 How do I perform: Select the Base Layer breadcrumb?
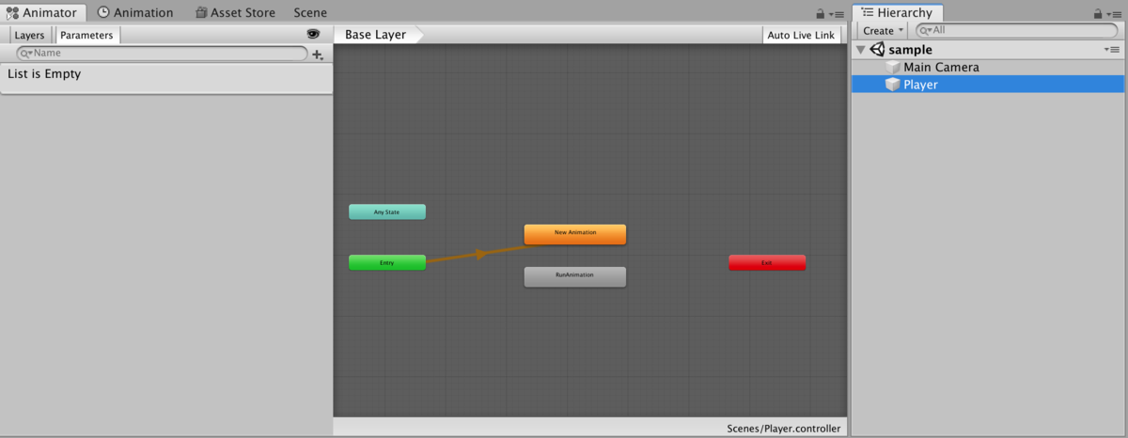376,35
